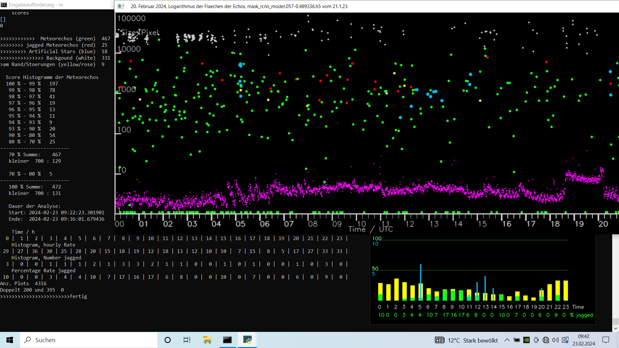Image resolution: width=619 pixels, height=348 pixels.
Task: Click the console scrollbar thumb
Action: click(615, 322)
